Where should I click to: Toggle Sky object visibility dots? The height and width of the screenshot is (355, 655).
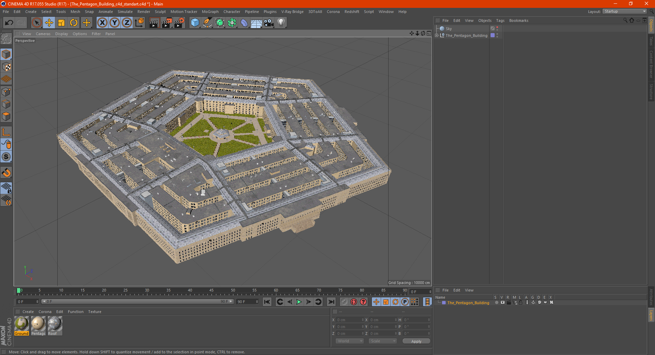pos(497,29)
